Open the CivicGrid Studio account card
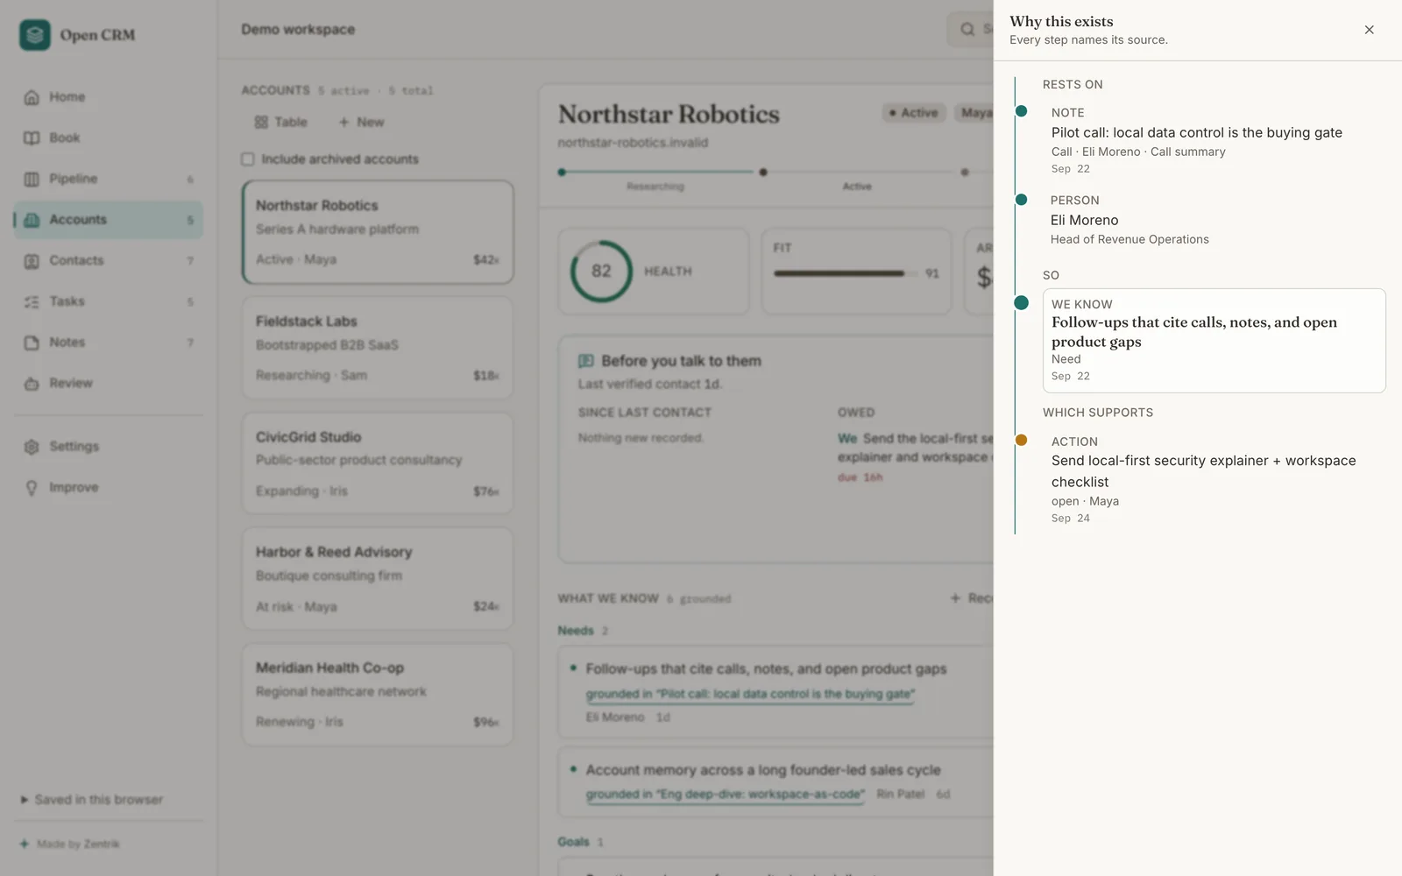Viewport: 1402px width, 876px height. tap(378, 463)
